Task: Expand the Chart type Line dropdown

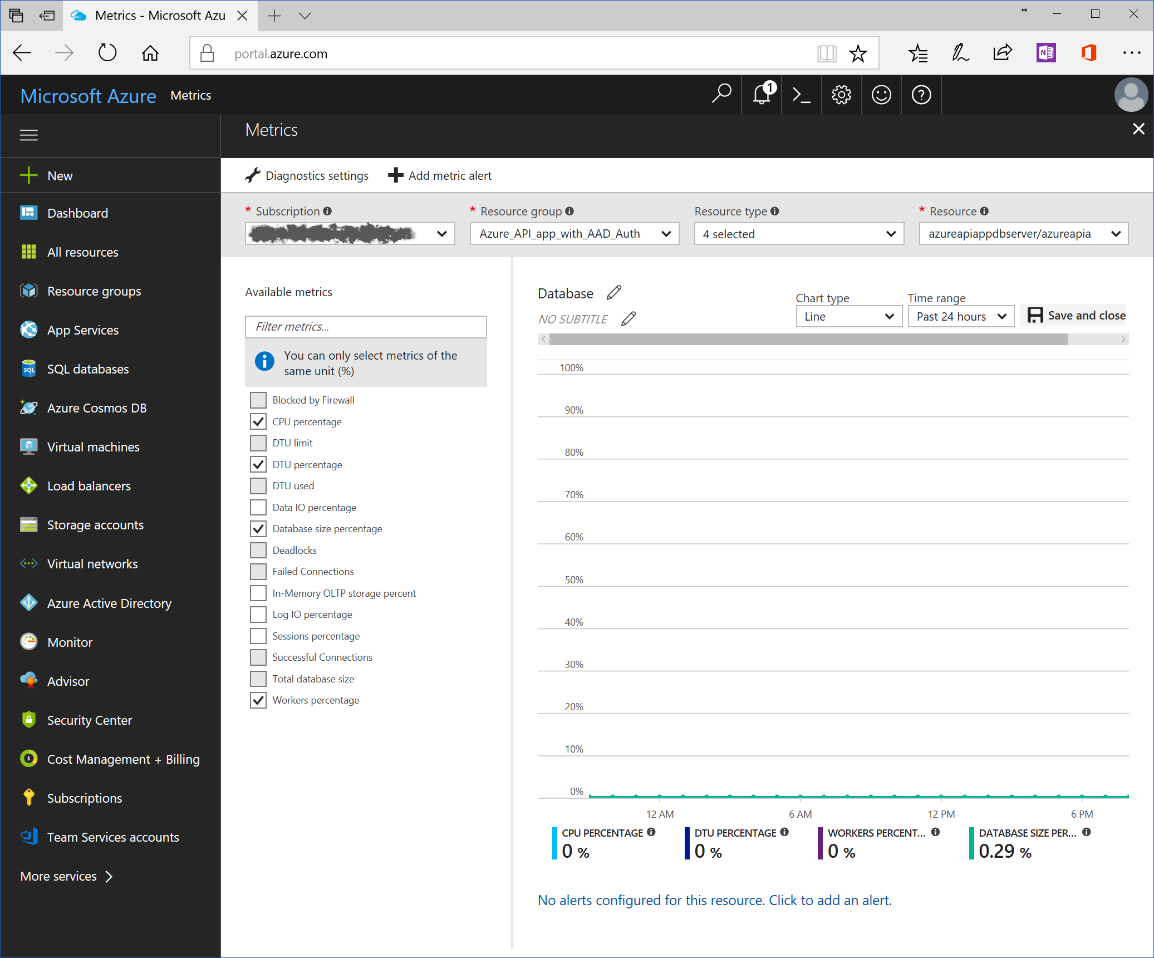Action: (848, 317)
